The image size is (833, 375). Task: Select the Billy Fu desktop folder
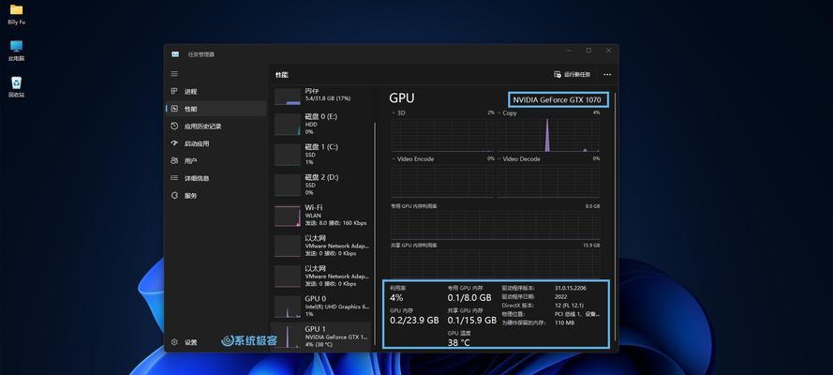point(17,14)
